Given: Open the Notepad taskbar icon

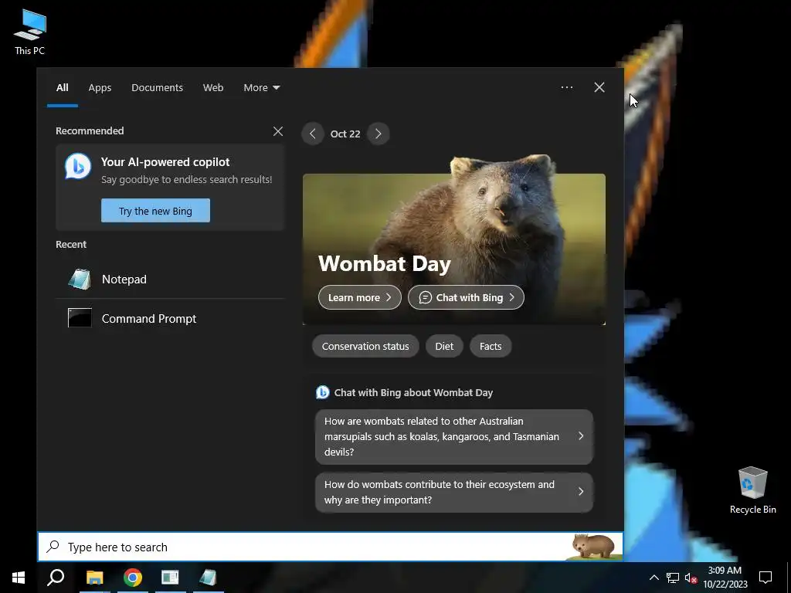Looking at the screenshot, I should (207, 578).
